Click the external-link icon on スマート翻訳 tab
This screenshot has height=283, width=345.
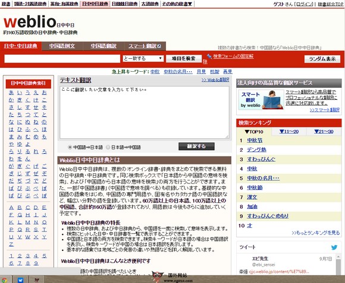pos(159,46)
